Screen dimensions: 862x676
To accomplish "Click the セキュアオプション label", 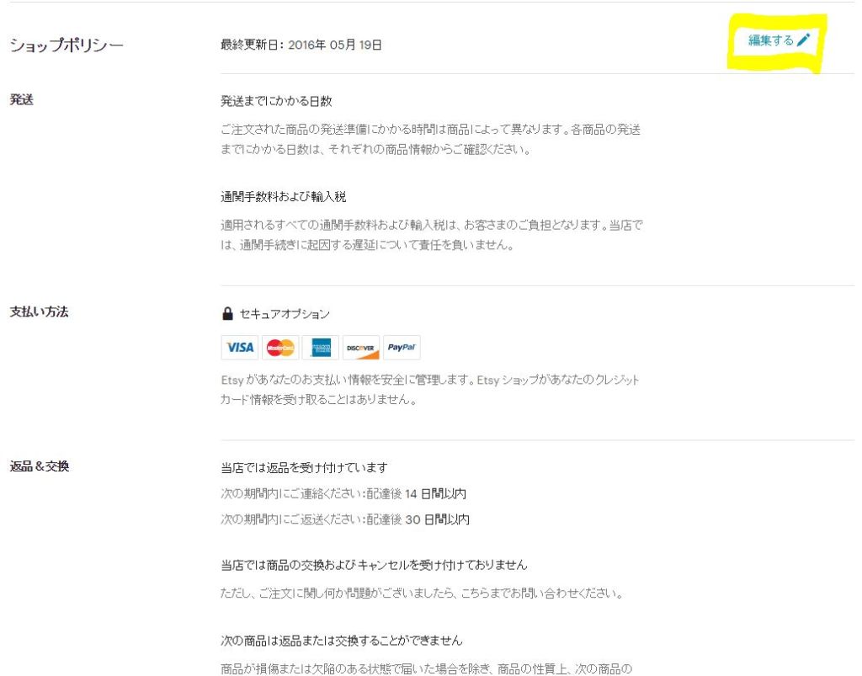I will (285, 314).
